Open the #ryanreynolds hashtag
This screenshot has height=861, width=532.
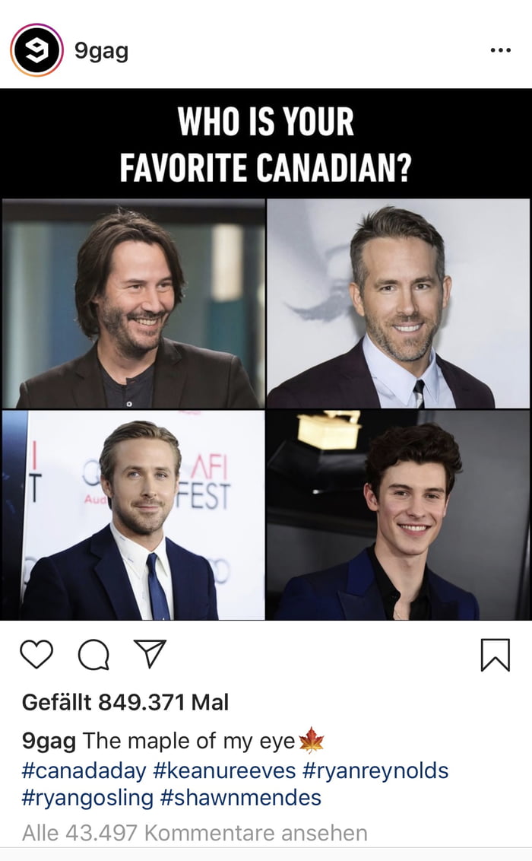click(x=375, y=770)
